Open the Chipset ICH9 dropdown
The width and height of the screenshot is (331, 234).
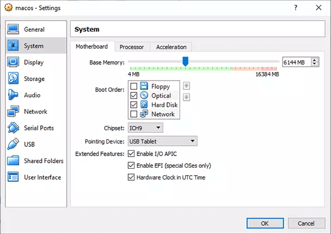coord(145,128)
